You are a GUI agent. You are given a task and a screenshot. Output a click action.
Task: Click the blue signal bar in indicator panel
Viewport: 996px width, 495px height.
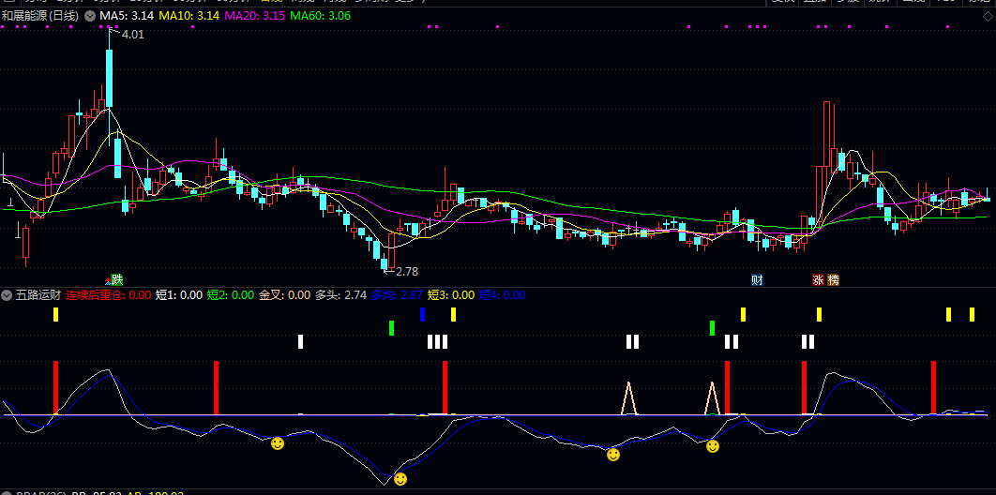point(423,314)
